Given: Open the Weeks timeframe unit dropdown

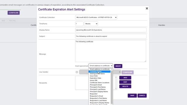Looking at the screenshot, I should [91, 24].
